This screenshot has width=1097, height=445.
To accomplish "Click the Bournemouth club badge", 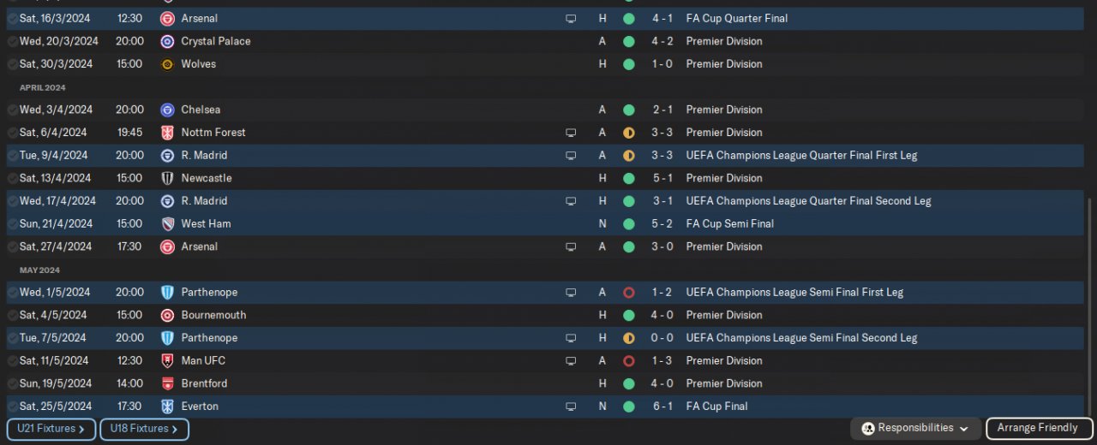I will 167,315.
